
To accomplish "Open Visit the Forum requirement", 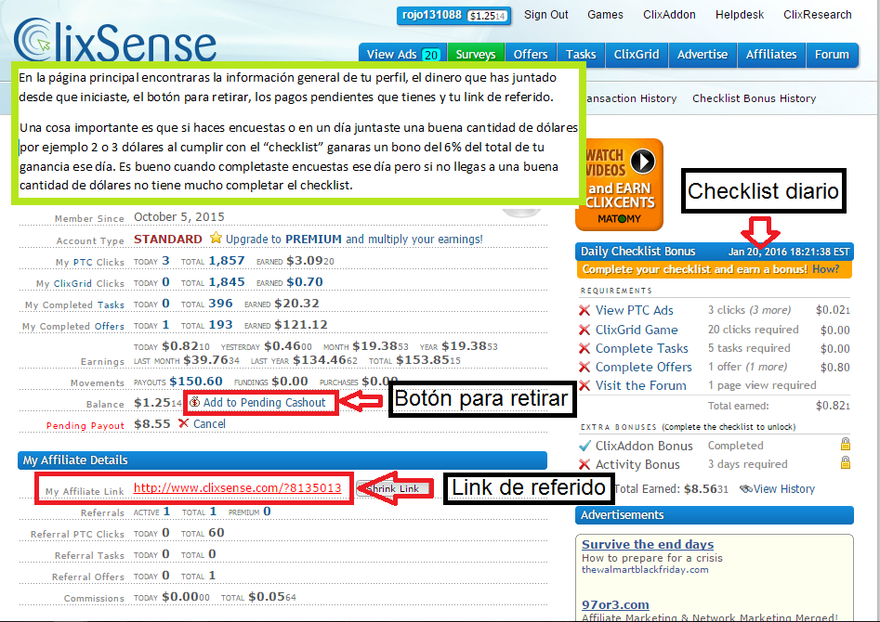I will [640, 385].
